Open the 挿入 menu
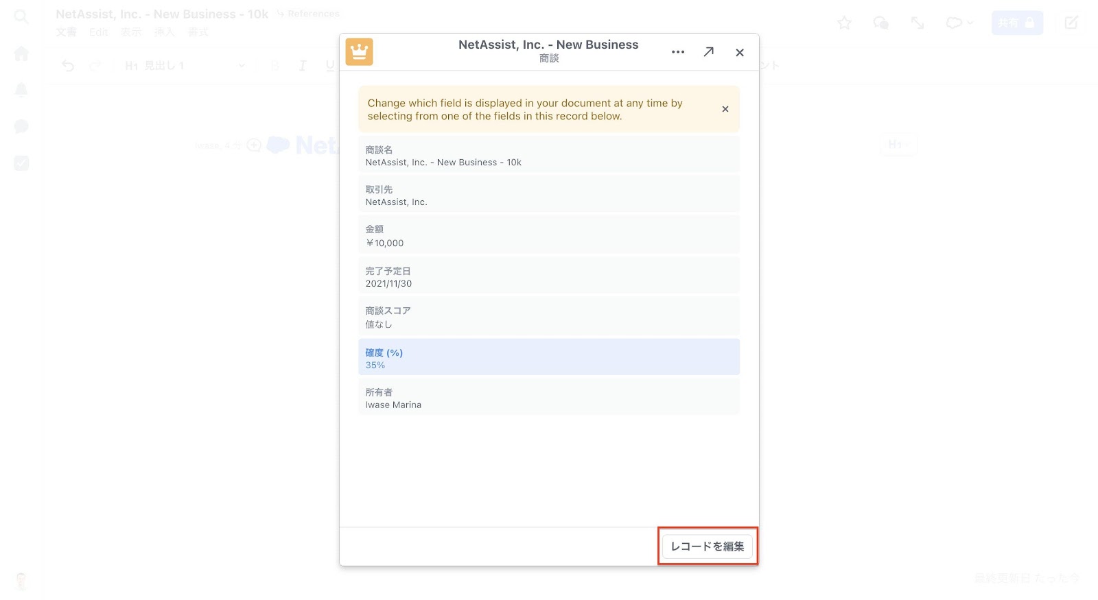The image size is (1098, 600). coord(165,32)
